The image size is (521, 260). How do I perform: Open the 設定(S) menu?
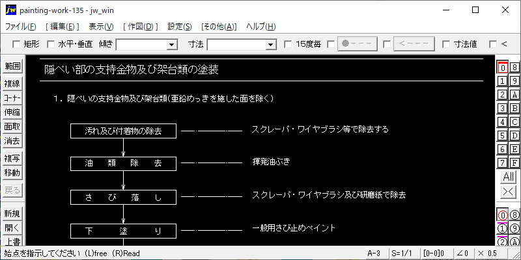[180, 27]
